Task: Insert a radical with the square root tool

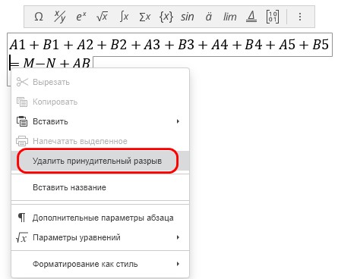Action: pyautogui.click(x=102, y=17)
